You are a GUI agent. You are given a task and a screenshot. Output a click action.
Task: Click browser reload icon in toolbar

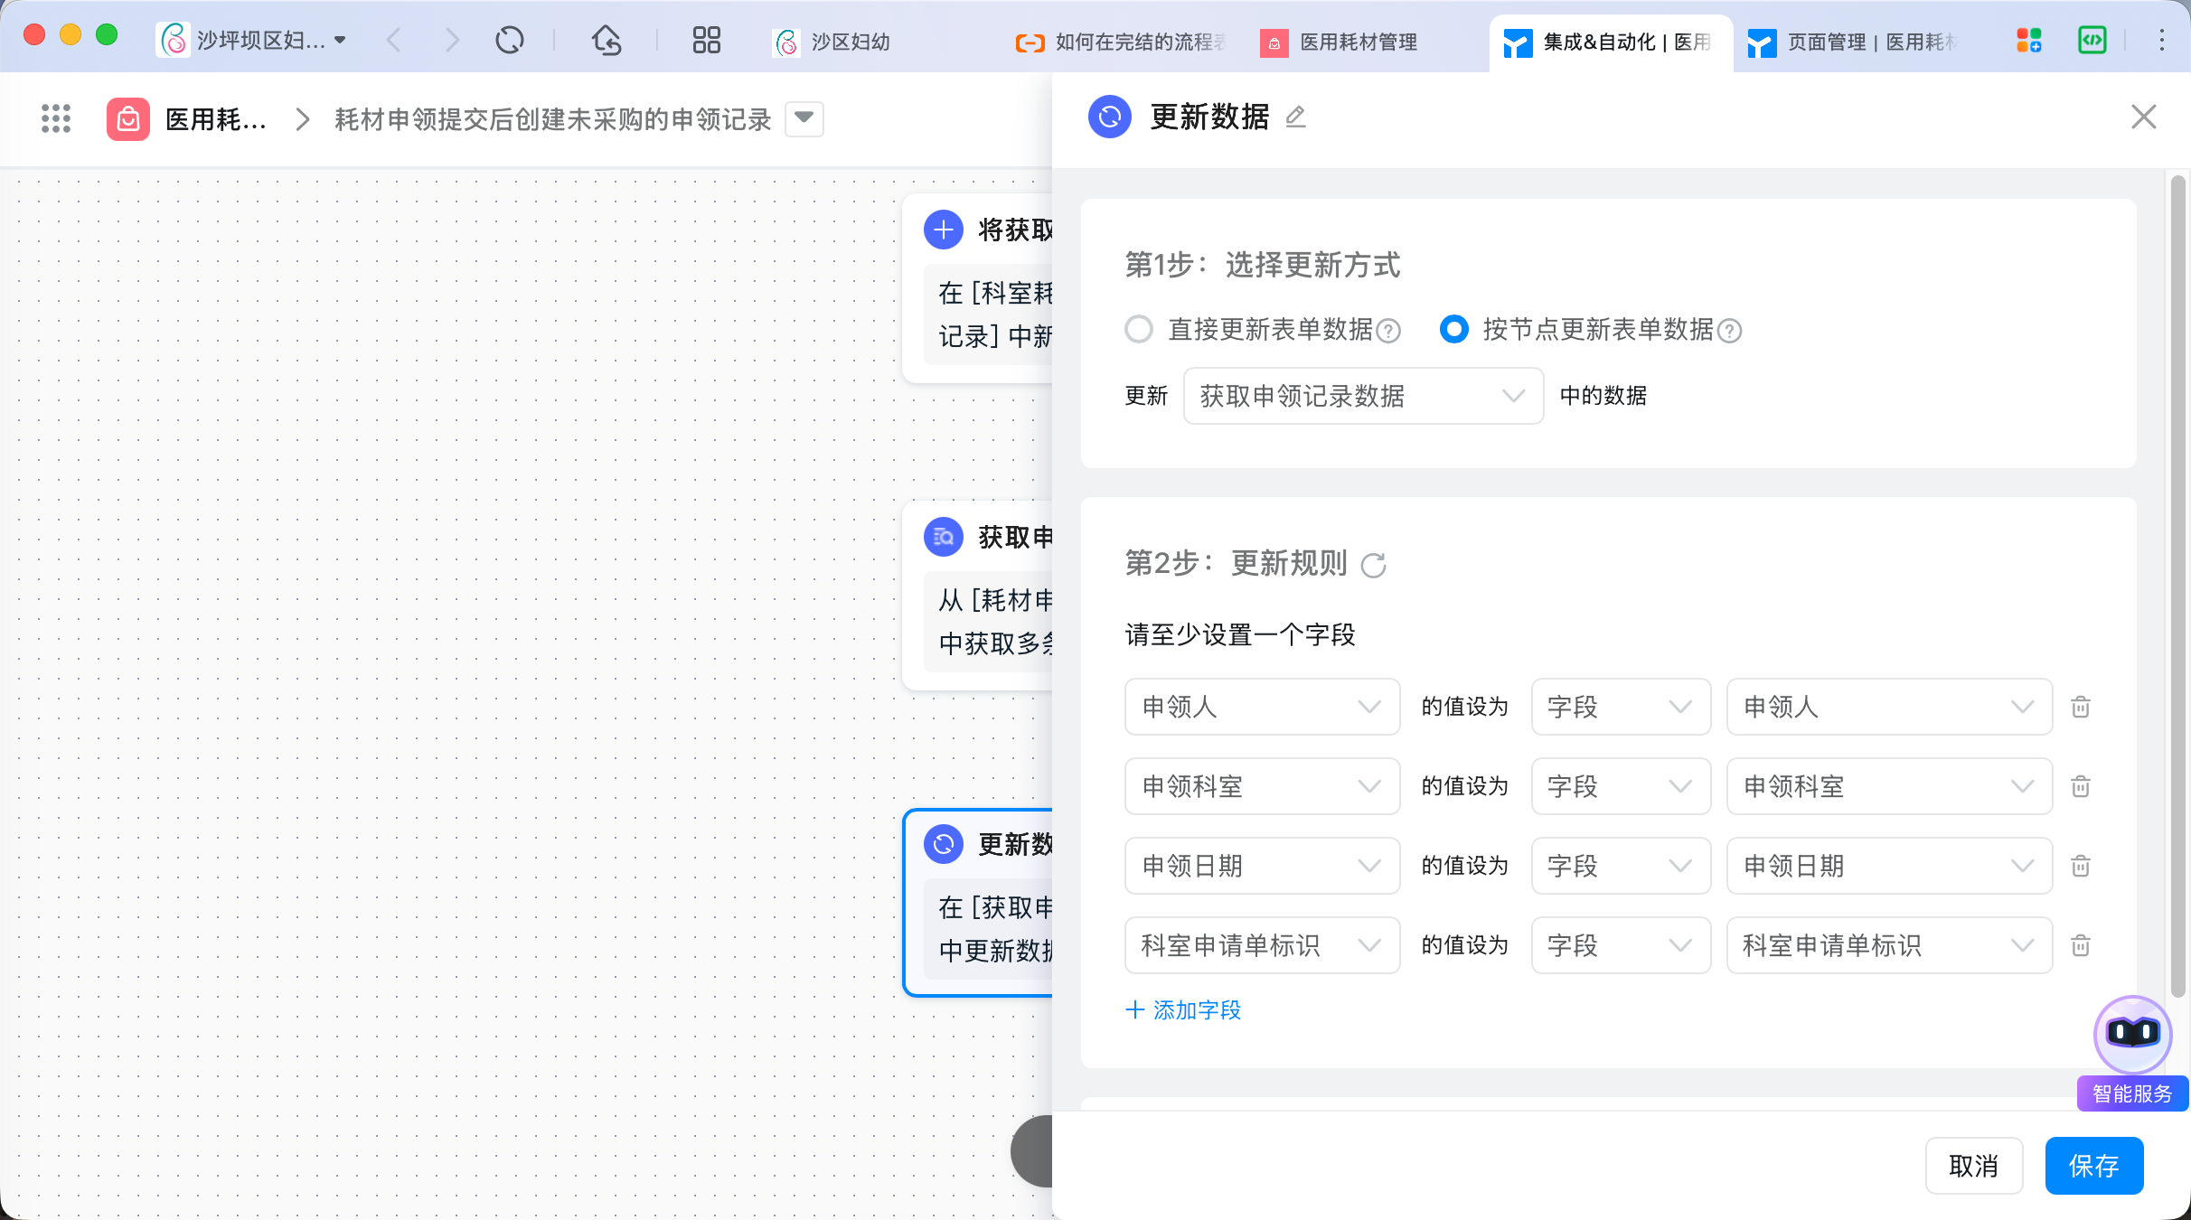click(510, 41)
